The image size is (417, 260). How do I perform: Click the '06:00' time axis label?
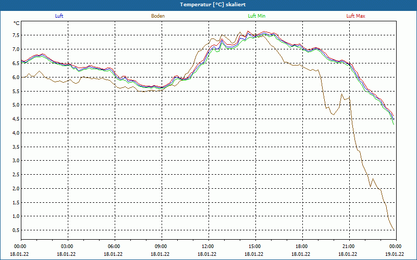(x=115, y=246)
